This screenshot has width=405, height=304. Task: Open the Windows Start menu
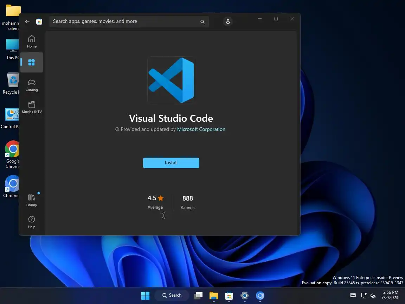[146, 296]
